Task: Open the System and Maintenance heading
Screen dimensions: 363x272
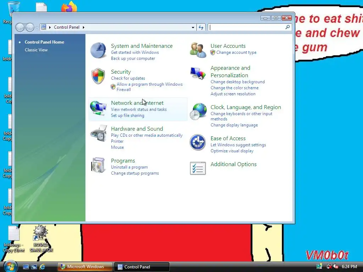Action: [142, 46]
